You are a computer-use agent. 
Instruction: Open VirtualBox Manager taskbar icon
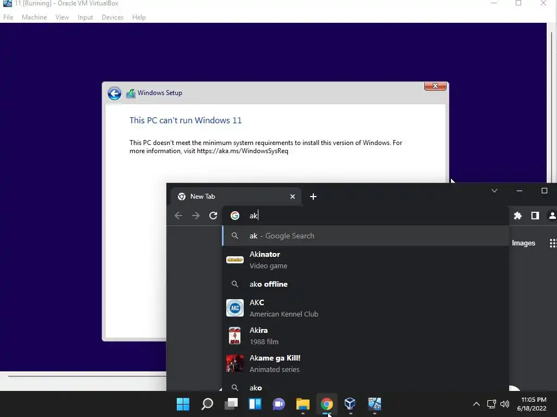(350, 404)
